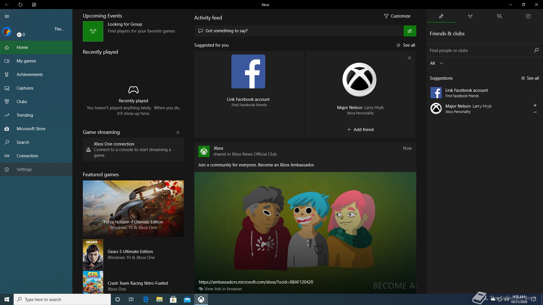Click the refresh icon in title bar
Viewport: 543px width, 305px height.
tap(20, 5)
